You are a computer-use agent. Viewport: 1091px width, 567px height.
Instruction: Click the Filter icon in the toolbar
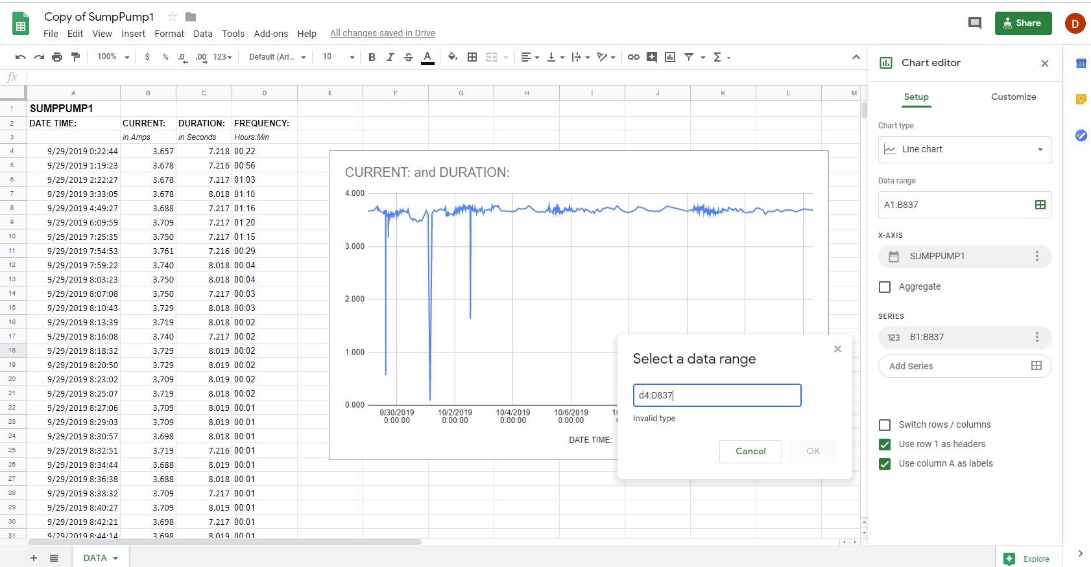pyautogui.click(x=689, y=57)
